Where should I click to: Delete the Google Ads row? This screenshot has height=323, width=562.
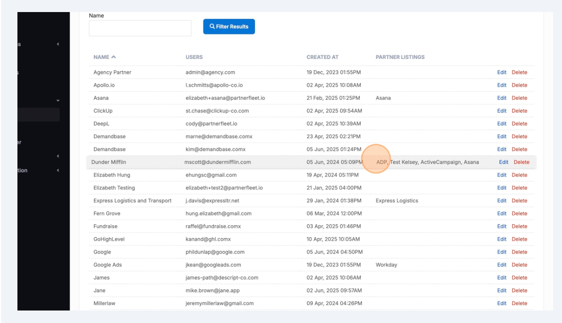(520, 265)
